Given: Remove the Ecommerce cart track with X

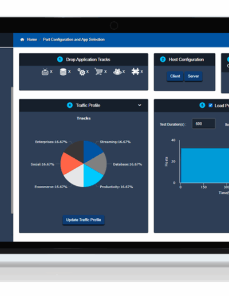Looking at the screenshot, I should 105,72.
